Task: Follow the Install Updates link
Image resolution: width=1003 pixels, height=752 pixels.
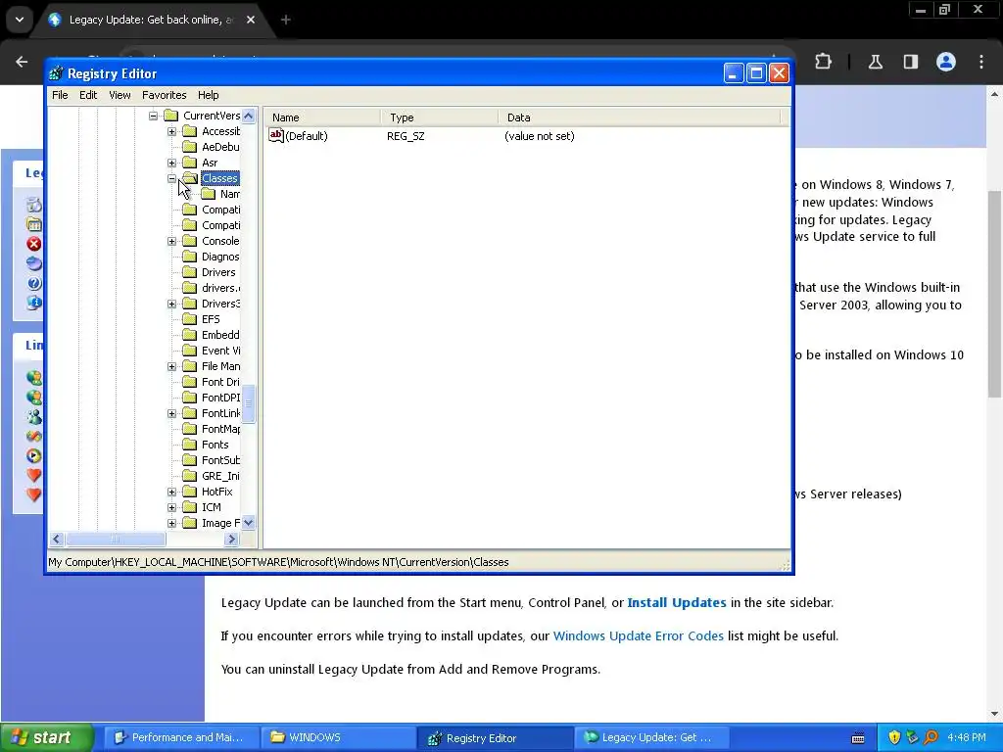Action: [x=677, y=602]
